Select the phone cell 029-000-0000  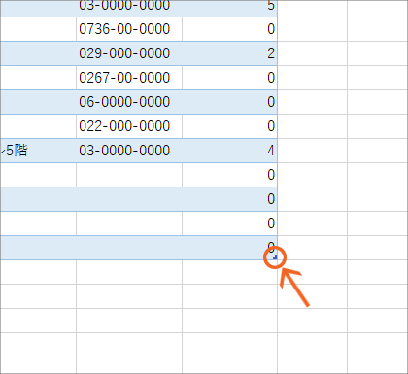[129, 53]
